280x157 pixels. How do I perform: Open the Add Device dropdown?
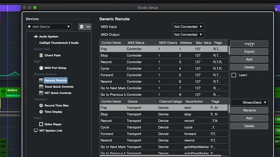click(x=49, y=27)
